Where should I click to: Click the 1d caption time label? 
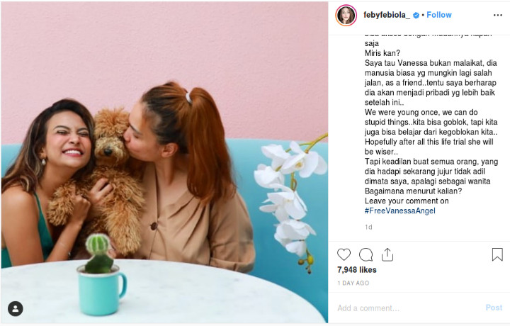368,227
